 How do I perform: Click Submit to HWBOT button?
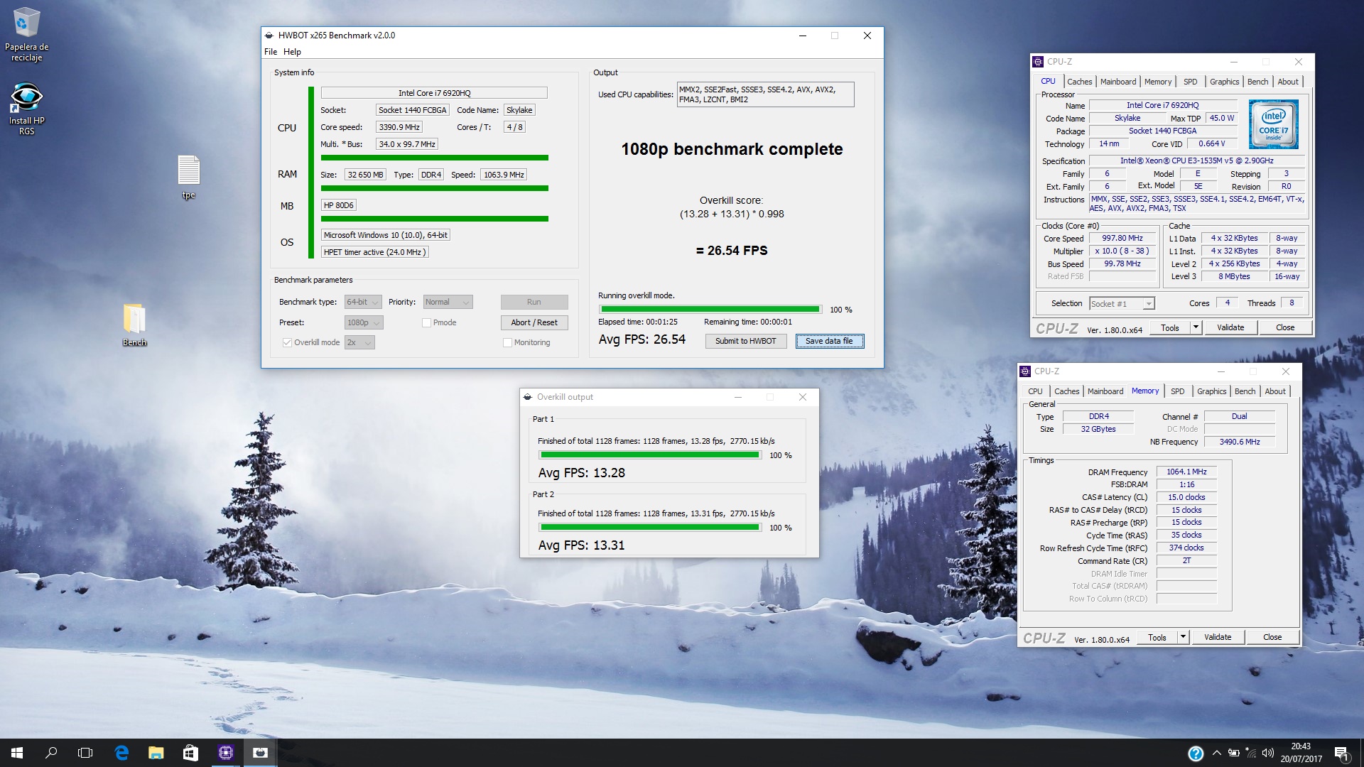[x=746, y=341]
